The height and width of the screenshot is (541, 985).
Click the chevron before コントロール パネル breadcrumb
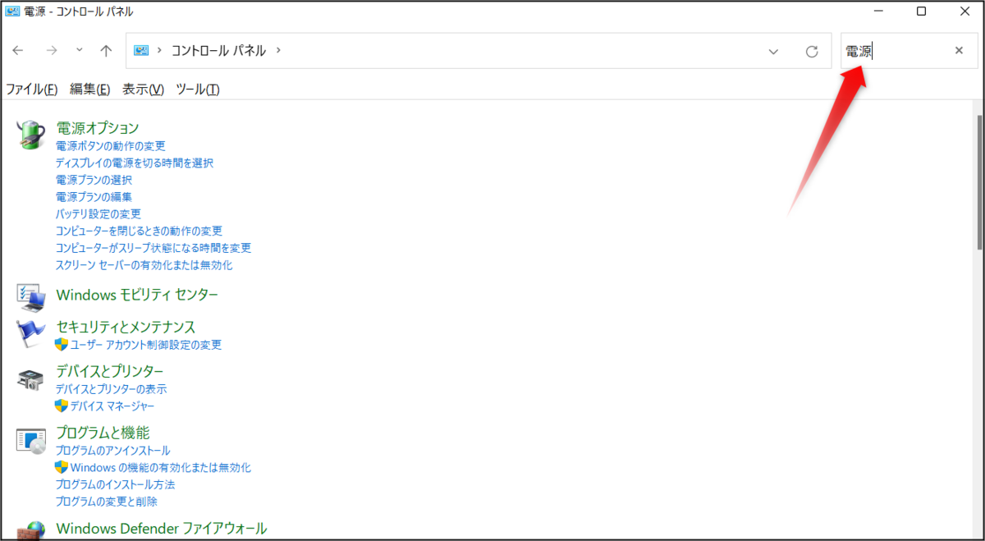pyautogui.click(x=158, y=50)
